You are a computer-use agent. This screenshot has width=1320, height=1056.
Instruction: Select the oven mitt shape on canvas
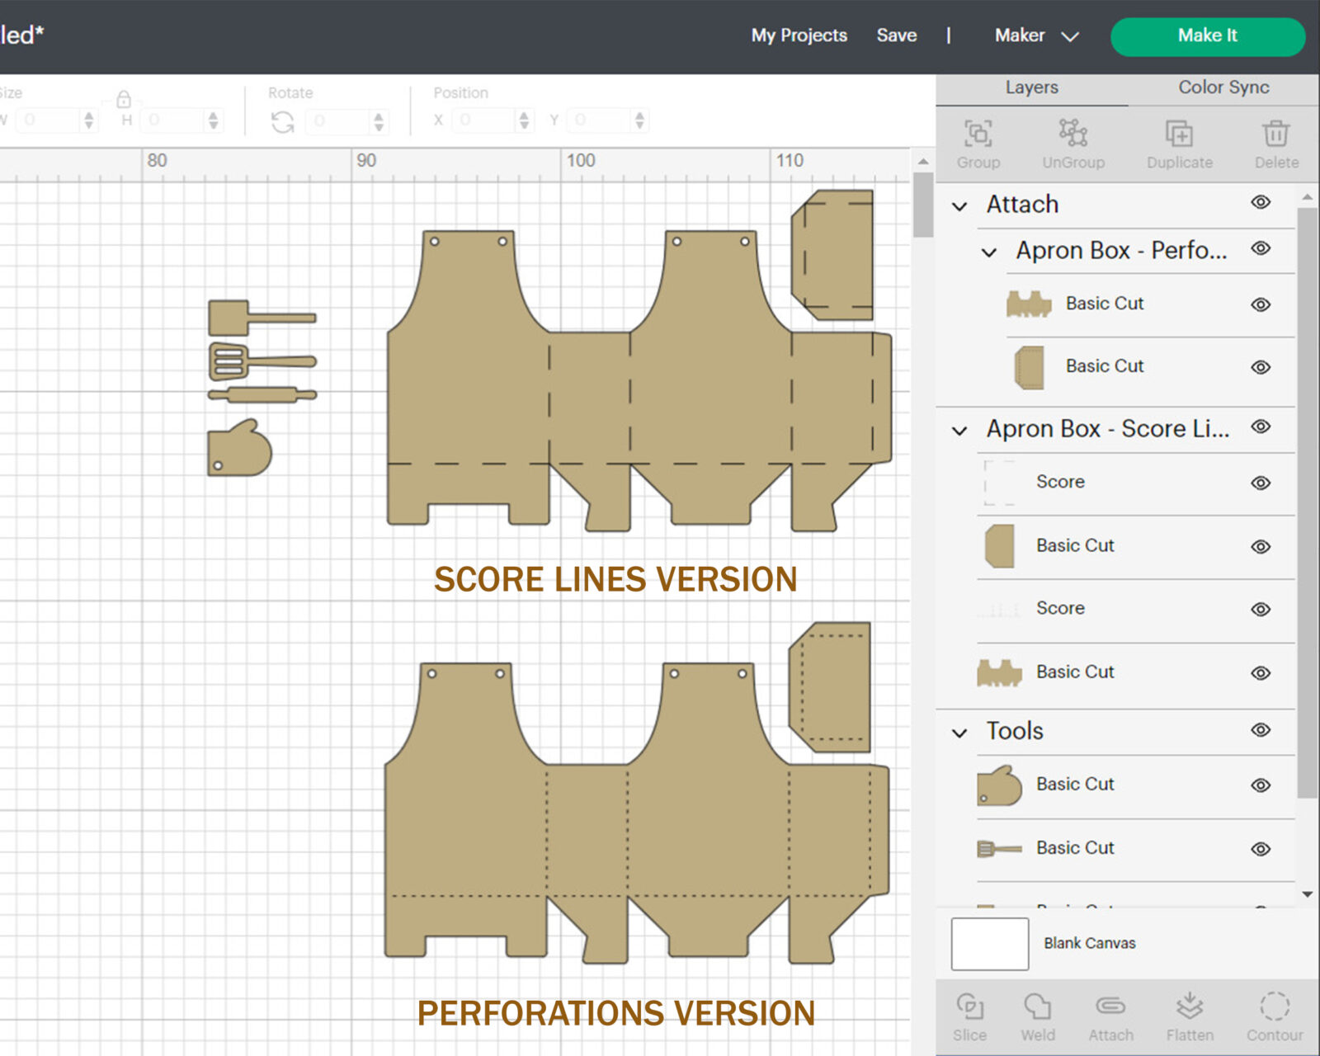pos(239,448)
